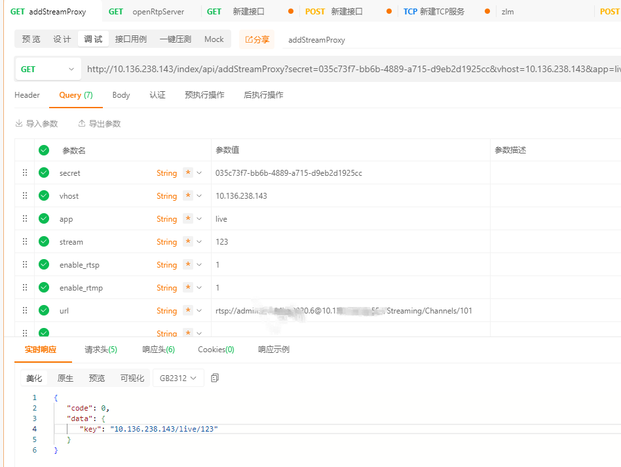Switch response view to 预览 preview
Screen dimensions: 621x467
click(97, 378)
